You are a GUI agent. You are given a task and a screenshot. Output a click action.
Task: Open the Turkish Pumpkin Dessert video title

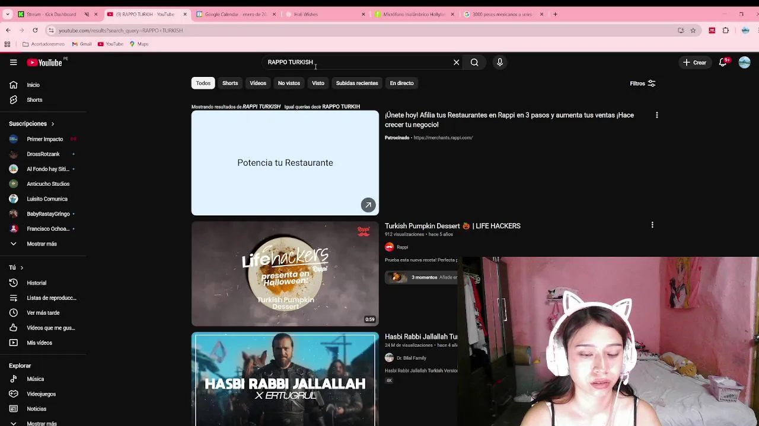tap(452, 226)
